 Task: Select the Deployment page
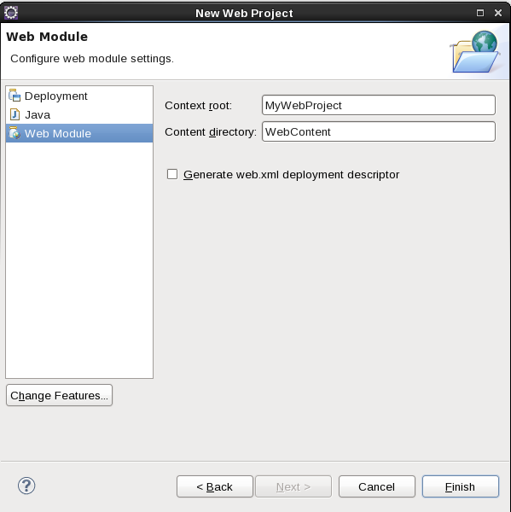click(79, 96)
